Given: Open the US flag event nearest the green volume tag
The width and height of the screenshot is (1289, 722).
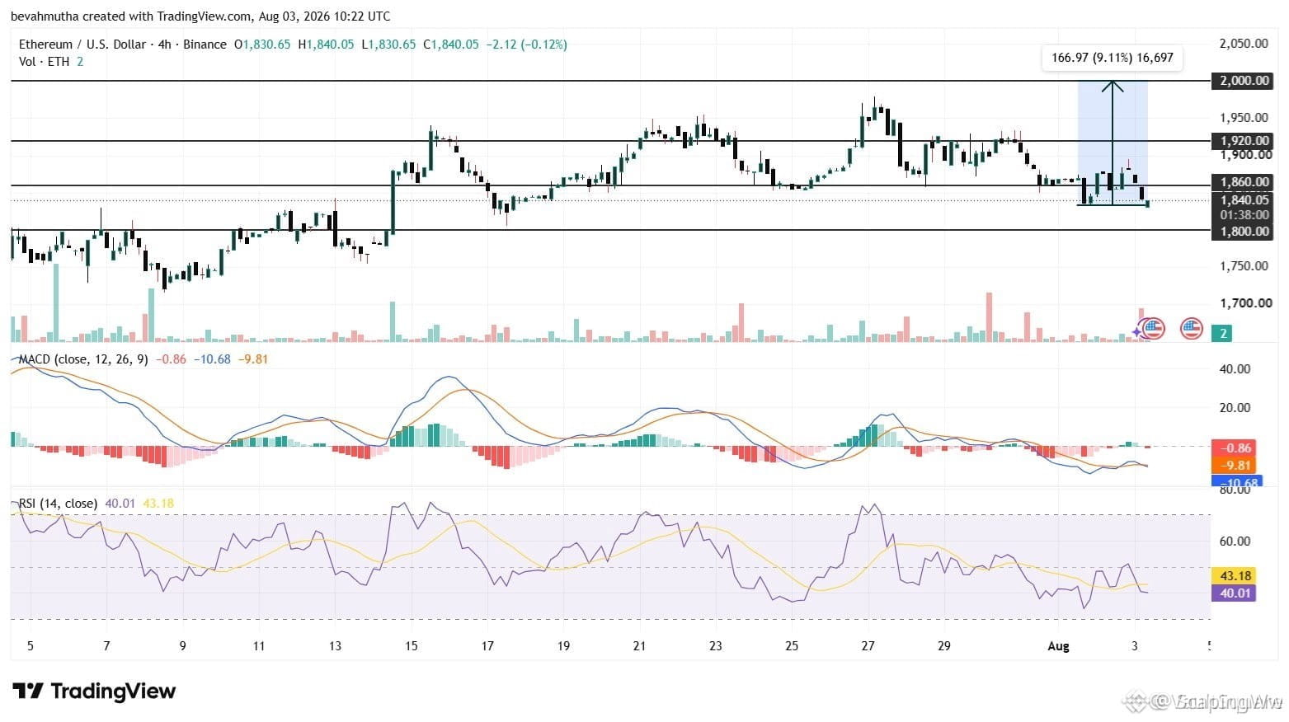Looking at the screenshot, I should 1191,329.
